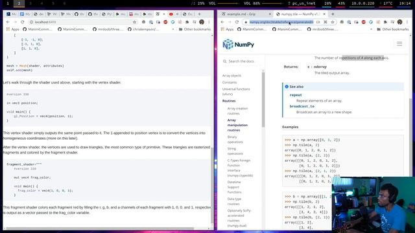Open a new tab in the localhost window
The width and height of the screenshot is (415, 233).
tap(199, 14)
